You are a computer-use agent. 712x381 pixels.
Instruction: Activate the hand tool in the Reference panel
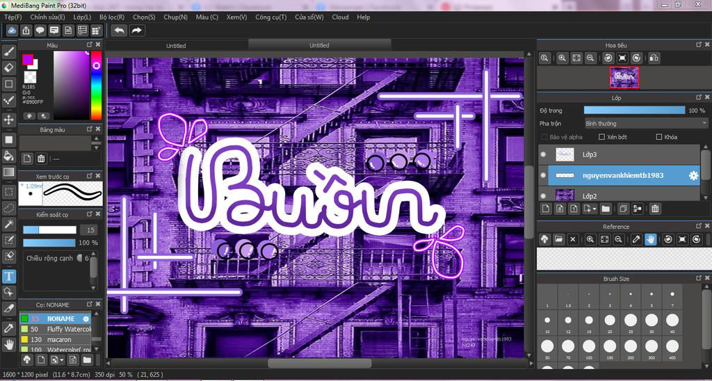(651, 239)
